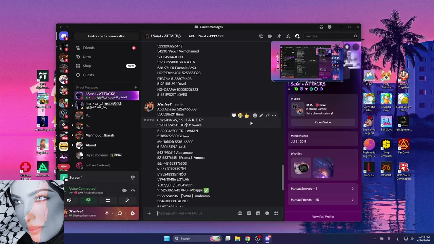Click Open Voice button

click(x=323, y=122)
